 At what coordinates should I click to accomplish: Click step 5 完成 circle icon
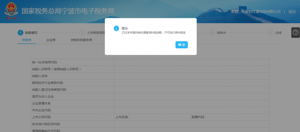pyautogui.click(x=271, y=33)
